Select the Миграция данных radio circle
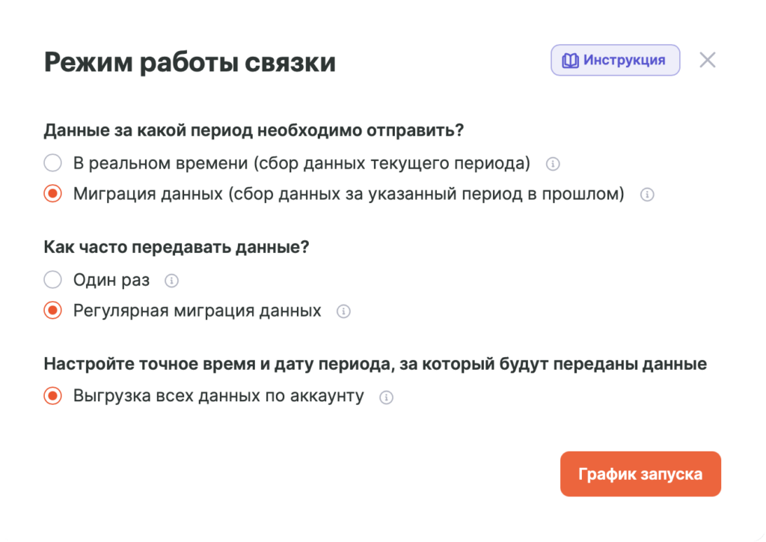The height and width of the screenshot is (542, 766). [x=53, y=194]
